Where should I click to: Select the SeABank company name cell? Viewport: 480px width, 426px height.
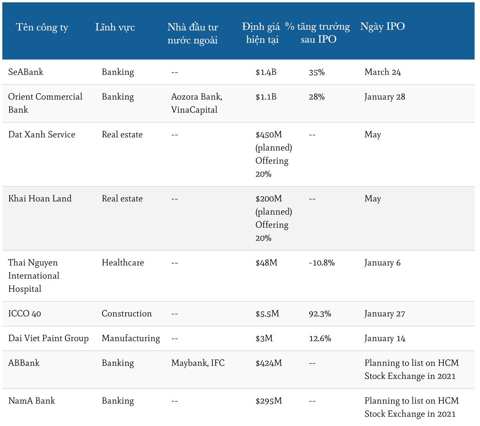coord(26,72)
